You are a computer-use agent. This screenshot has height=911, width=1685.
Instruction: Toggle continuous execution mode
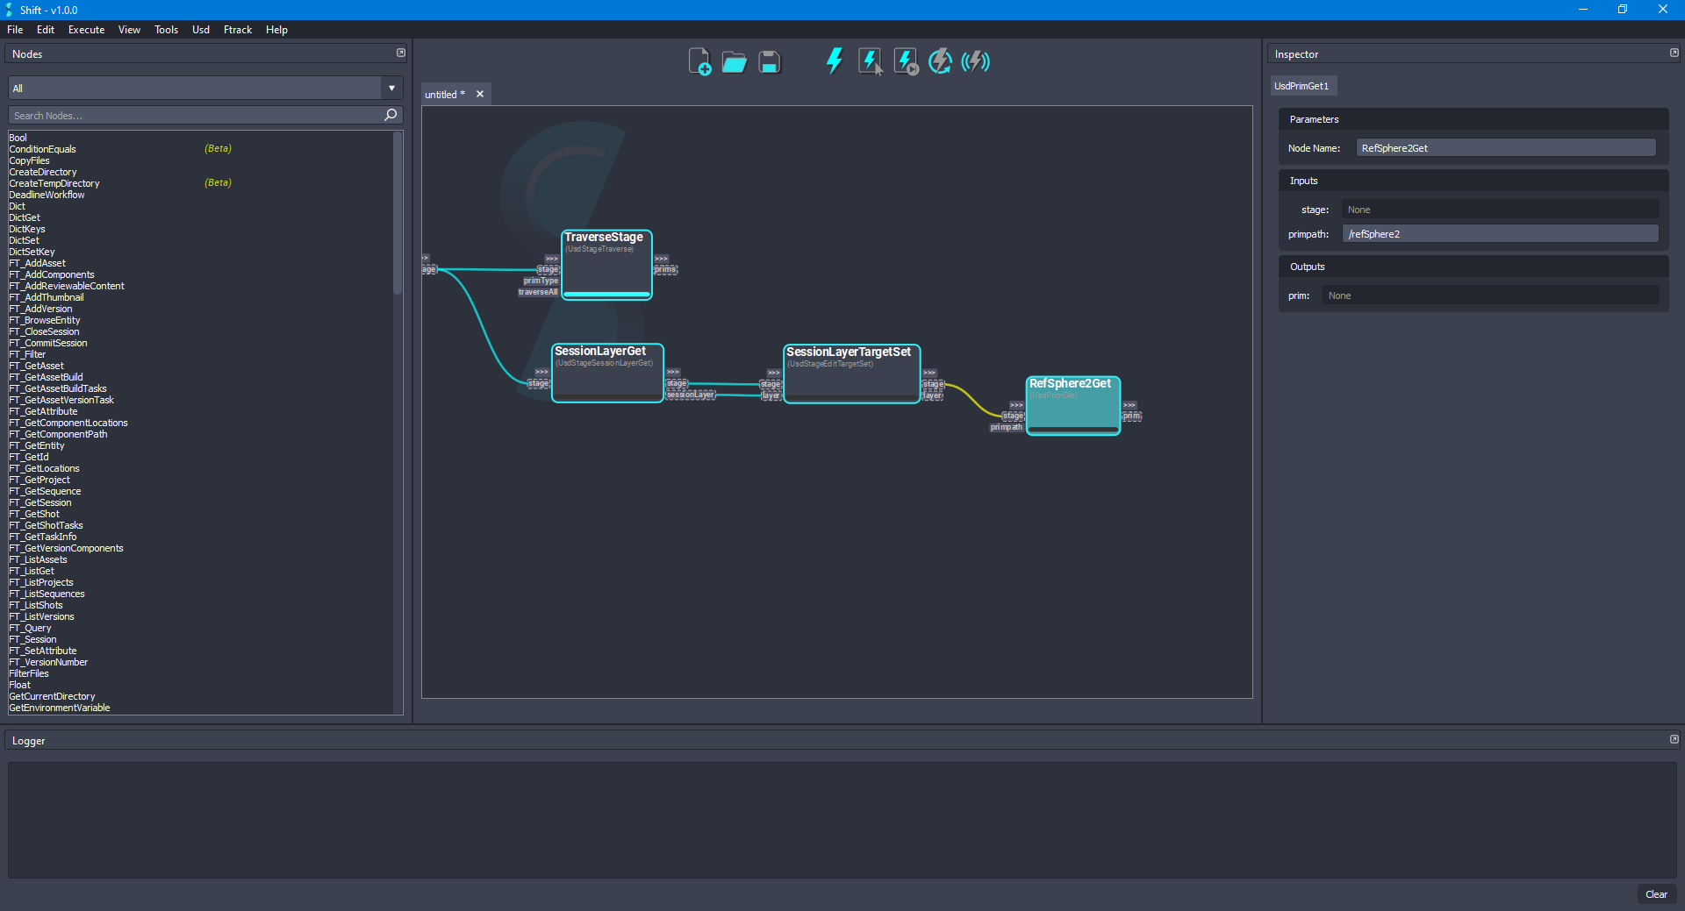[x=939, y=61]
